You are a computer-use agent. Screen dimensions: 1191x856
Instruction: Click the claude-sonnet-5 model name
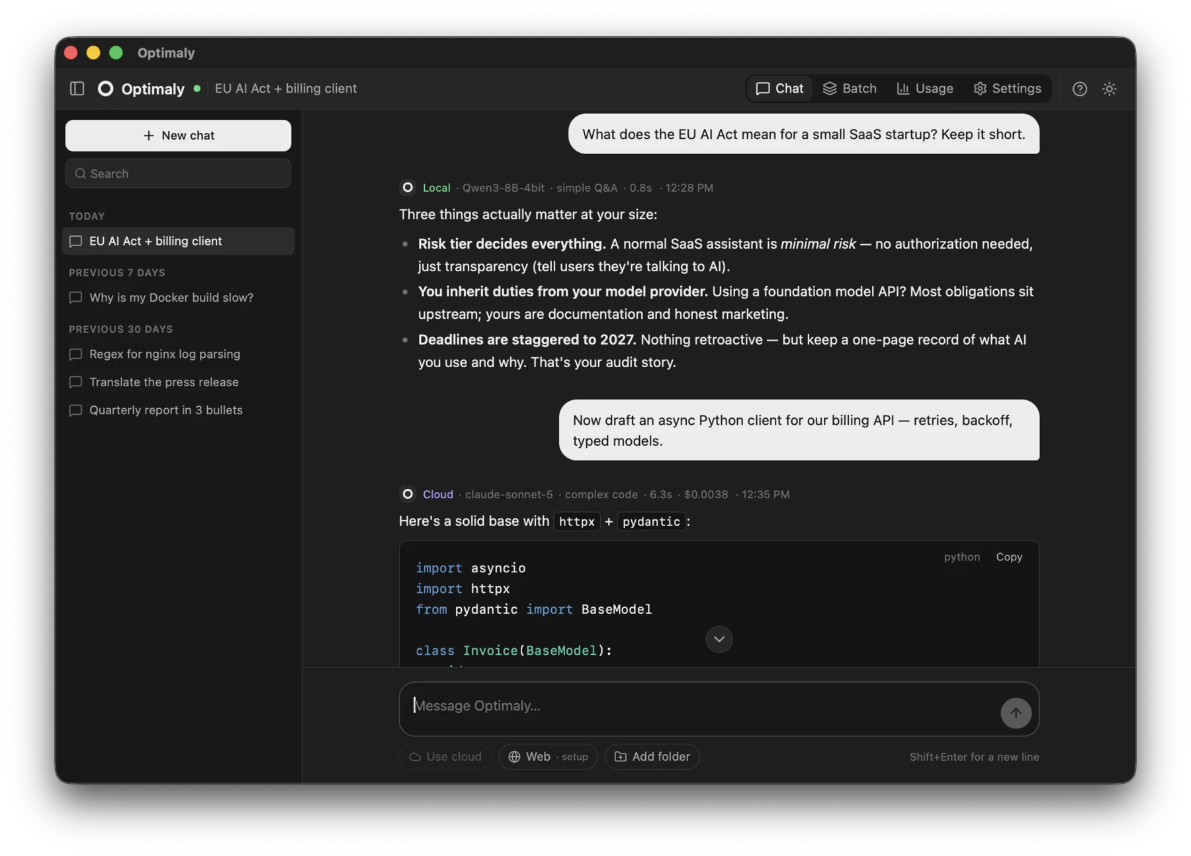click(509, 494)
